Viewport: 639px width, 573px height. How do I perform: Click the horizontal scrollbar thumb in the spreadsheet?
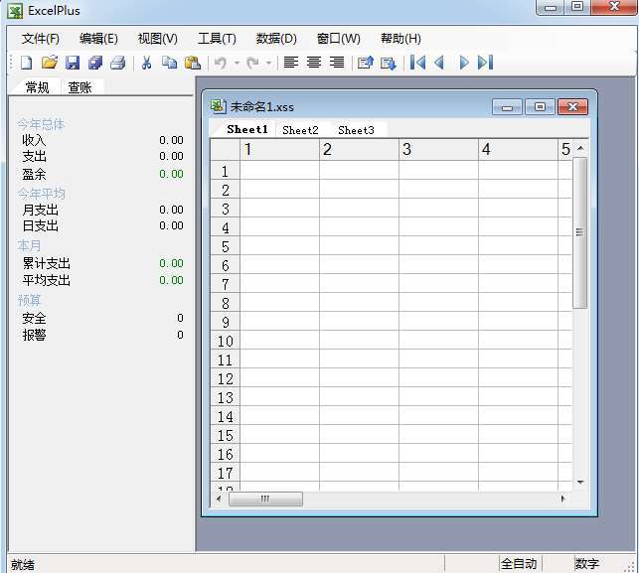pos(264,499)
